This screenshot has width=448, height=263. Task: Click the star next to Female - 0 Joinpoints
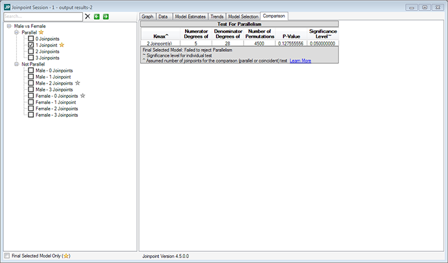point(82,96)
